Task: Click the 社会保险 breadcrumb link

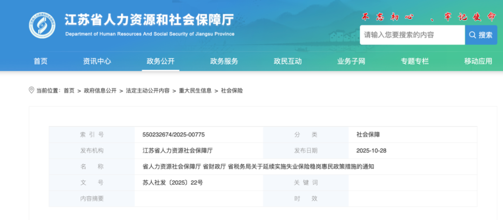Action: pyautogui.click(x=232, y=91)
